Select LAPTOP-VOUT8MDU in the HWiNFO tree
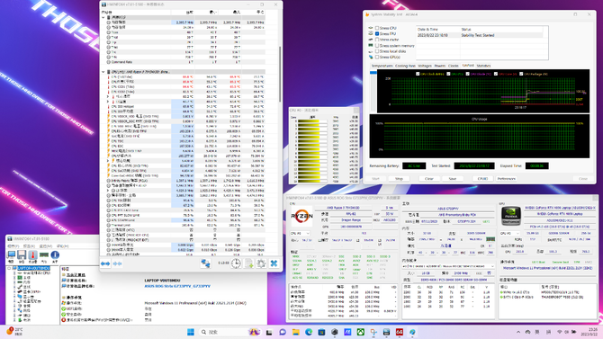The height and width of the screenshot is (339, 603). pyautogui.click(x=33, y=268)
